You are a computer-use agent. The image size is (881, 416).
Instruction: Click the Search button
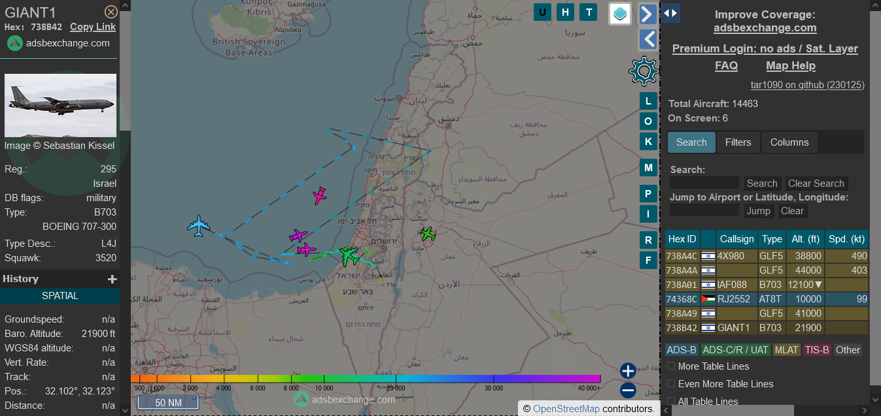coord(762,184)
